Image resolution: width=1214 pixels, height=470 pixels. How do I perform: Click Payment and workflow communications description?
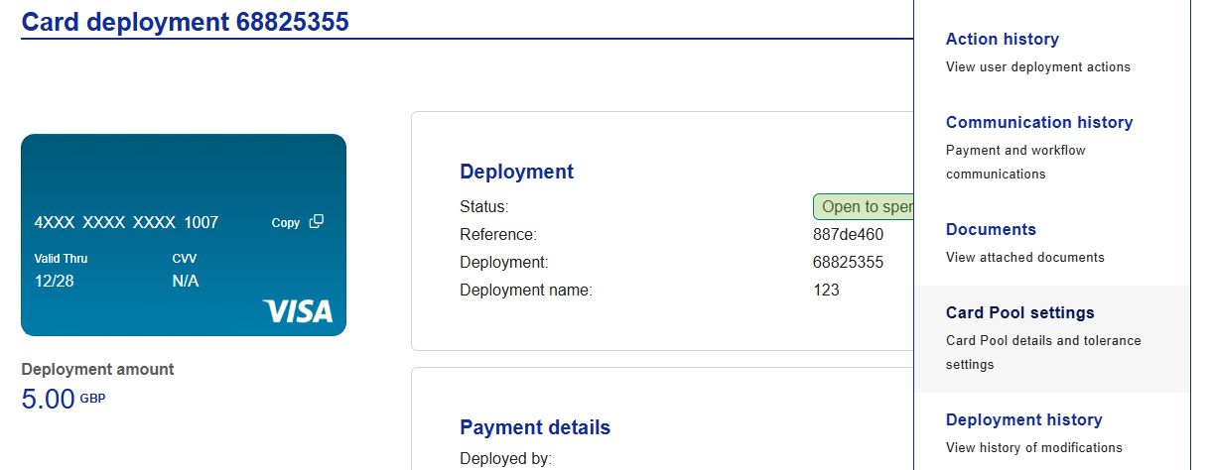coord(1015,162)
